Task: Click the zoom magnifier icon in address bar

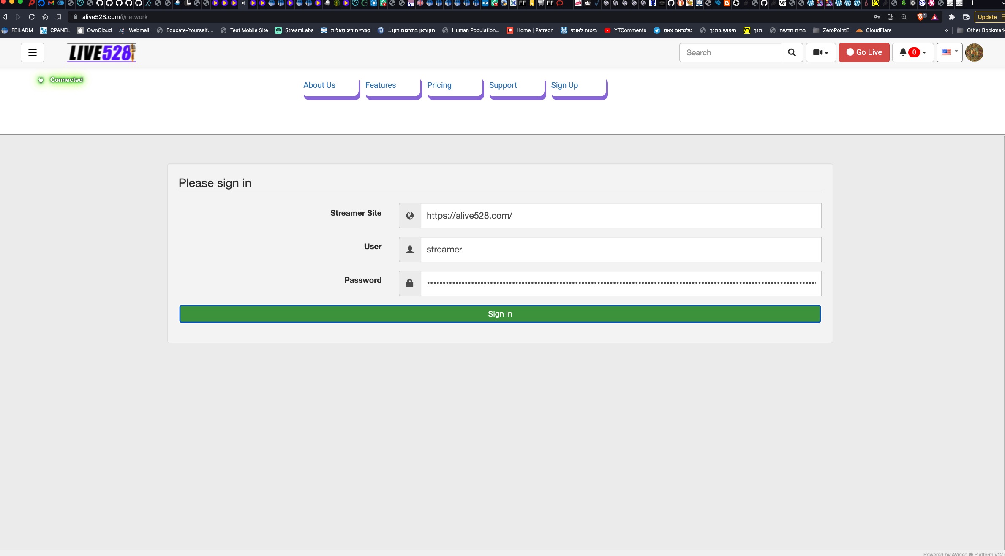Action: pos(904,17)
